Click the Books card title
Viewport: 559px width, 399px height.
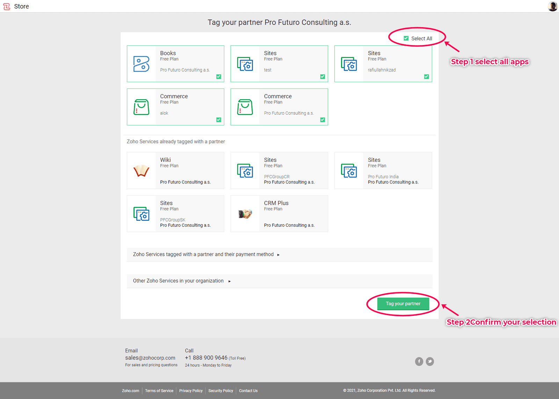coord(168,53)
